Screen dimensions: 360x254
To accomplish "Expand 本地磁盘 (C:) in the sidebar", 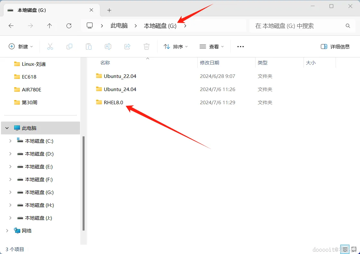I will coord(10,141).
